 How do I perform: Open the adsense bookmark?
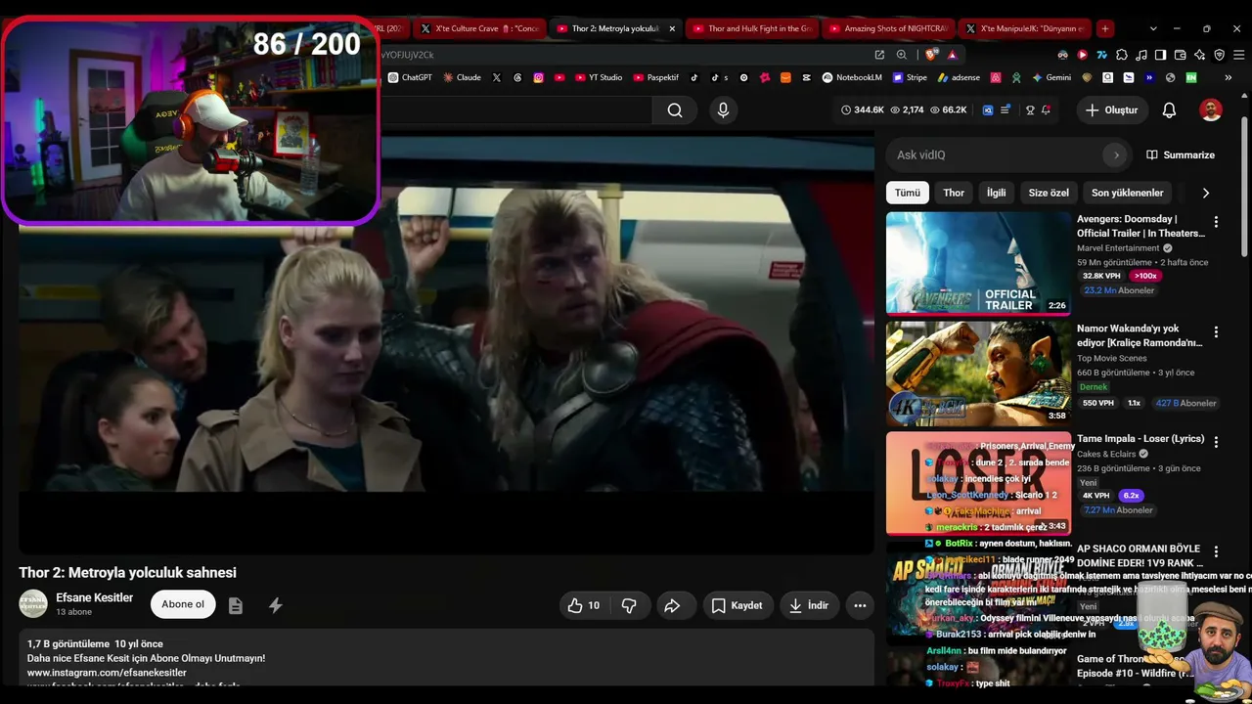[x=959, y=77]
